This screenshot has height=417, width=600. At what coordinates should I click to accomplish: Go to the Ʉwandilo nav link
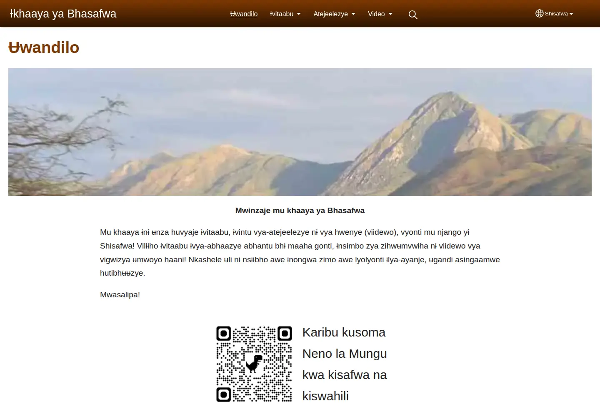pos(244,14)
